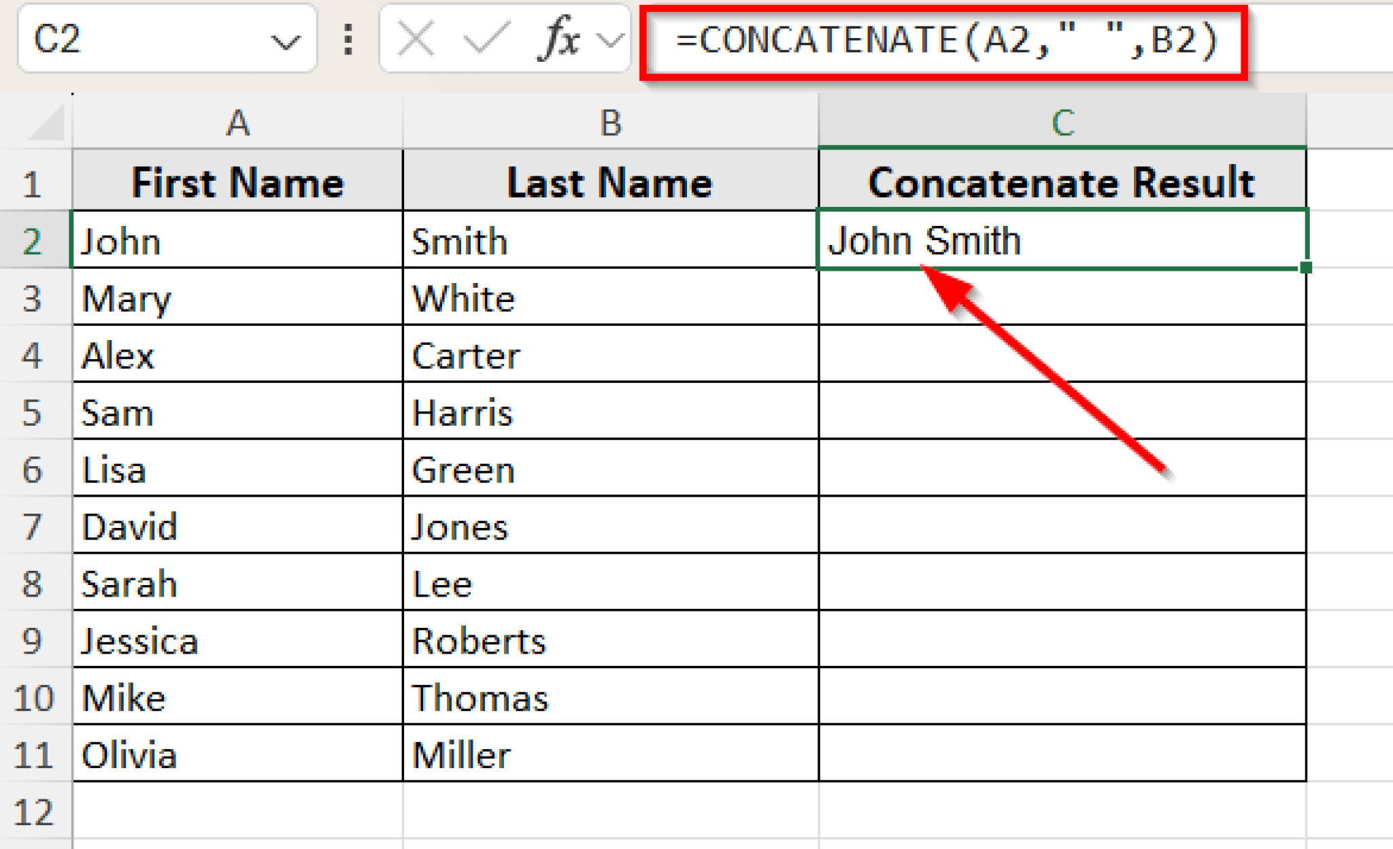
Task: Click the Name Box showing C2
Action: (136, 39)
